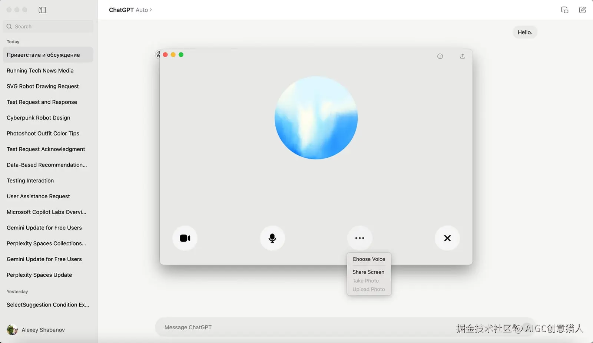Focus the sidebar Search field
The image size is (593, 343).
(x=48, y=27)
